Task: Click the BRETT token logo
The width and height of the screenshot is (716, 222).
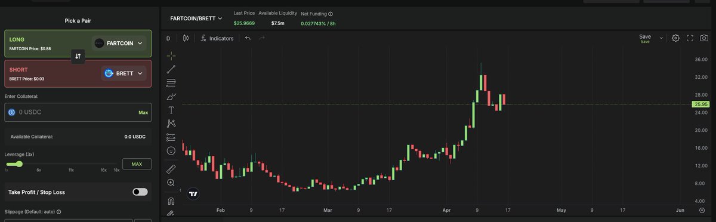Action: pyautogui.click(x=109, y=73)
